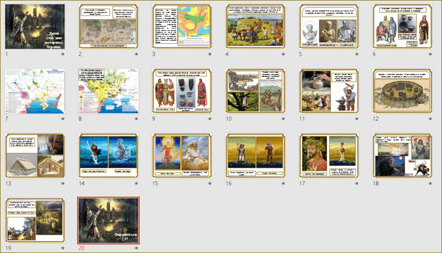Select slide 2 thumbnail showing ancient village

(109, 26)
